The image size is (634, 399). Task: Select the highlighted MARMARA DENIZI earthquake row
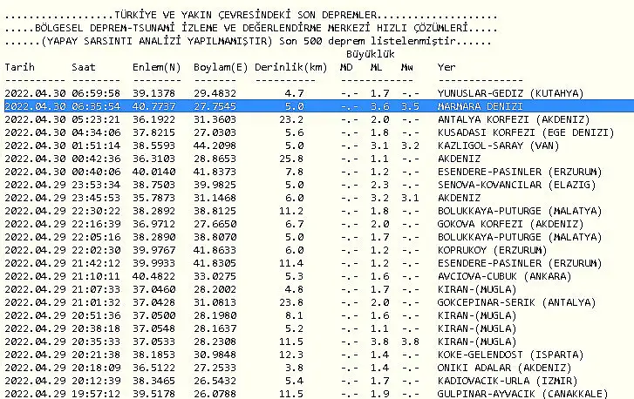(319, 106)
